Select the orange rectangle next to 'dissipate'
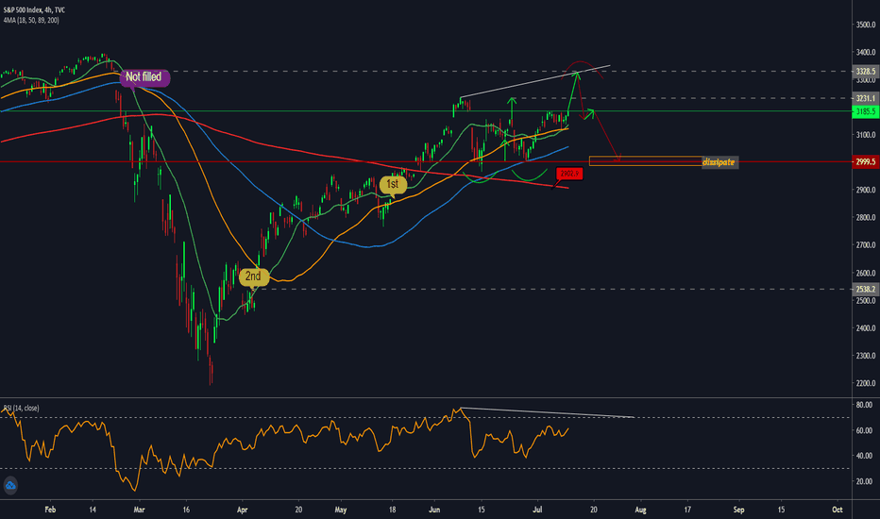The width and height of the screenshot is (880, 519). 646,161
